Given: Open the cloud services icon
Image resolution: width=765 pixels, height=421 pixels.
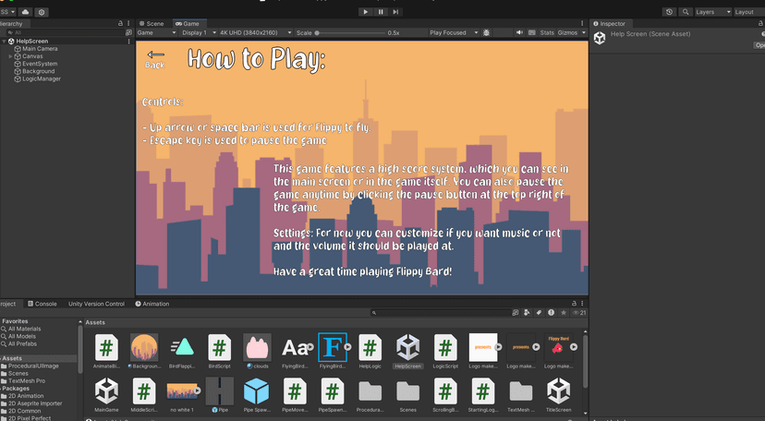Looking at the screenshot, I should [x=25, y=12].
